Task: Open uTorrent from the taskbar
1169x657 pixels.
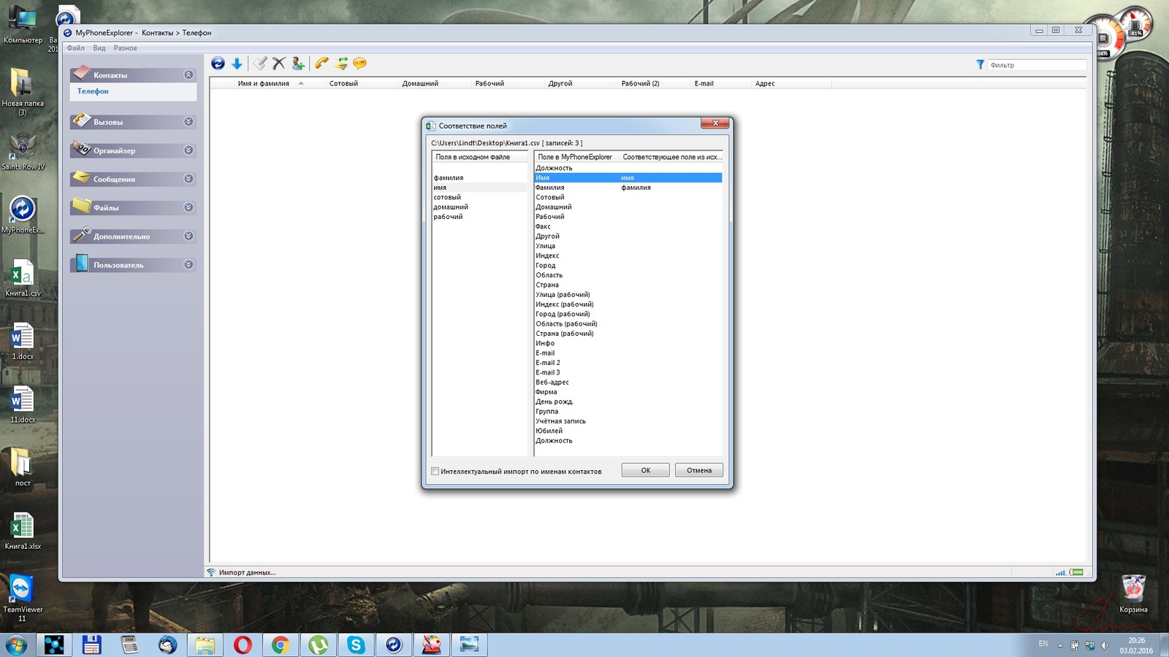Action: click(x=318, y=645)
